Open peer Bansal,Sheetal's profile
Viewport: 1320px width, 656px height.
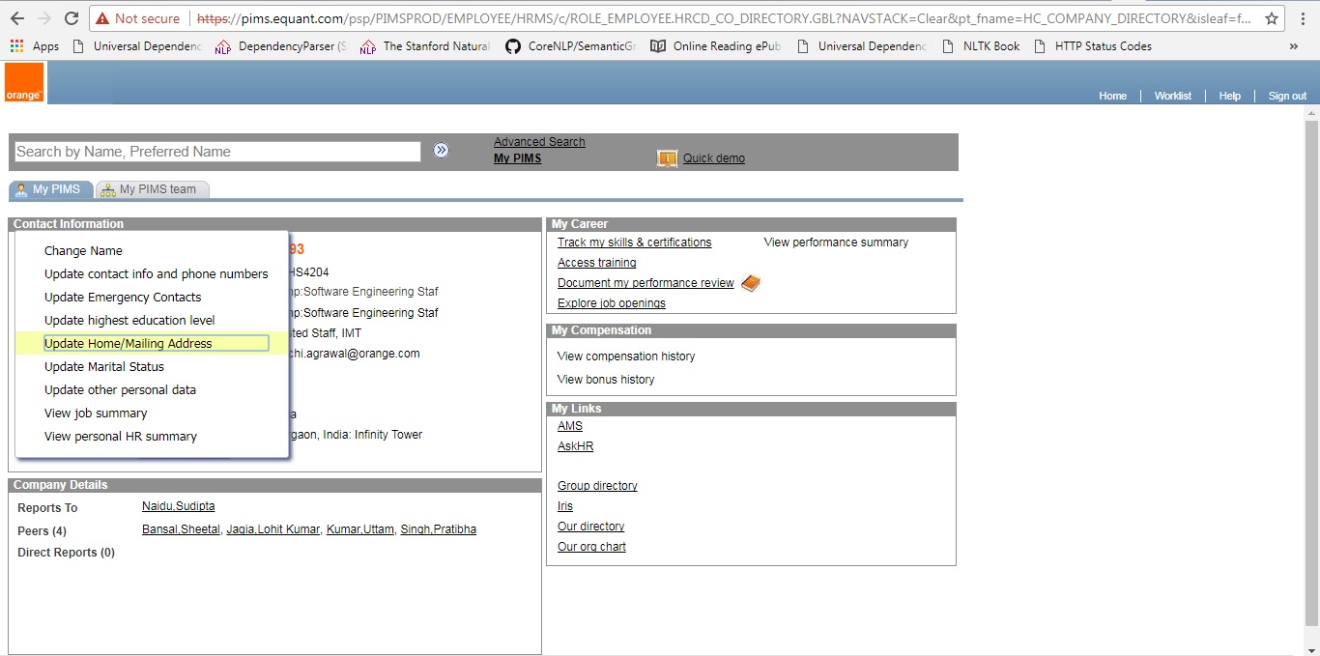[181, 529]
